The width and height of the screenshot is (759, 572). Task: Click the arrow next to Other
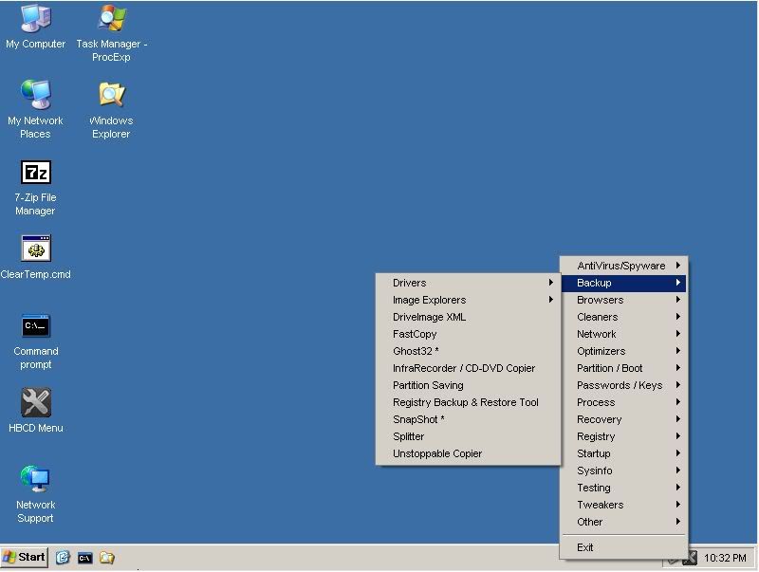pos(678,521)
